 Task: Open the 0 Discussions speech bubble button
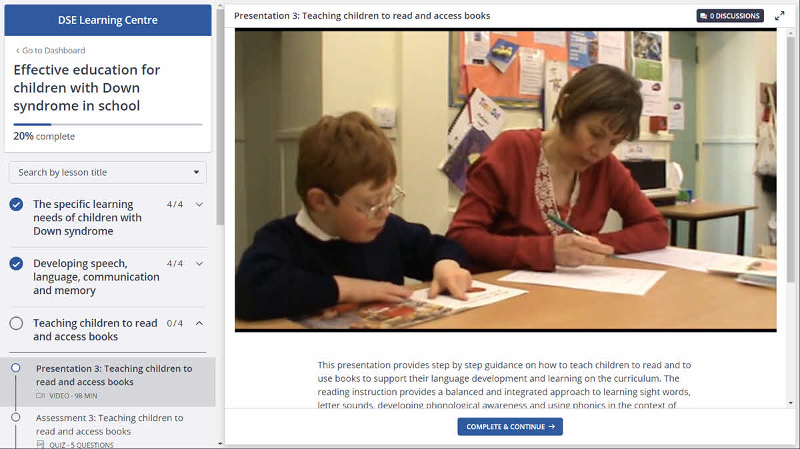(x=730, y=16)
